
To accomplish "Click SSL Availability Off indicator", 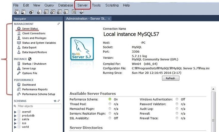I will point(110,118).
